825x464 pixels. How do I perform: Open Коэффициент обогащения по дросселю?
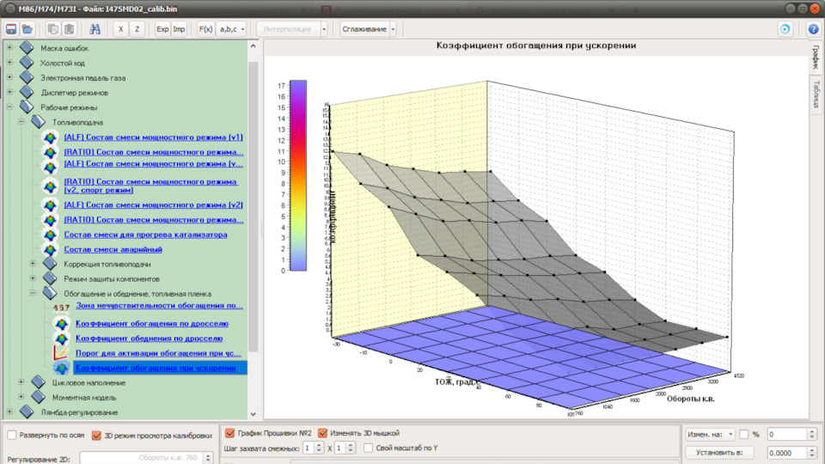coord(152,324)
